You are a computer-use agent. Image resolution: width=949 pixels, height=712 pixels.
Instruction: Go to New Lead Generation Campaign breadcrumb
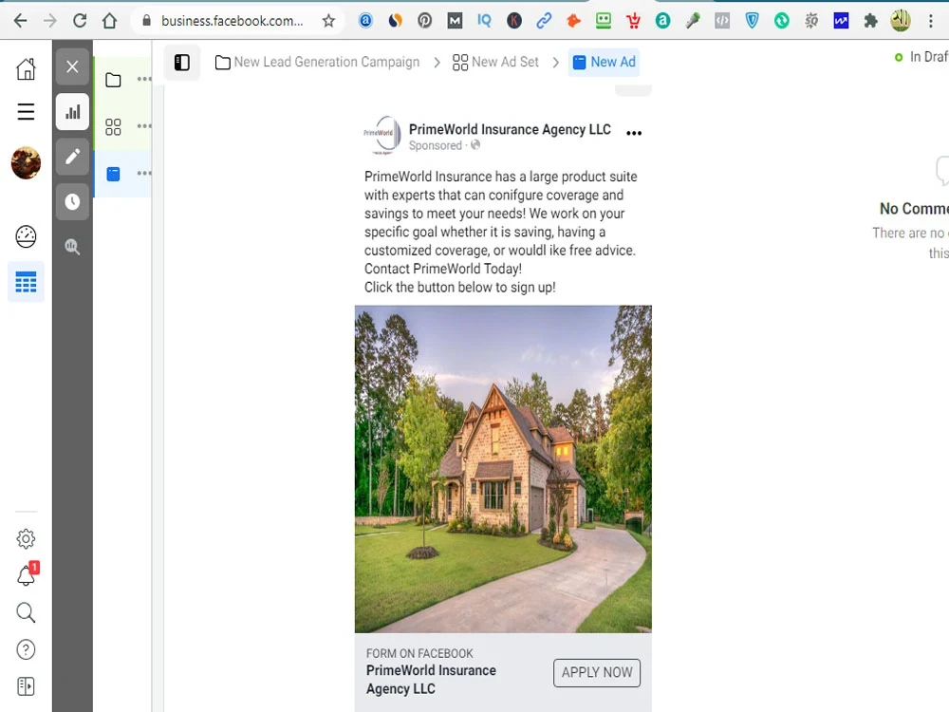tap(317, 62)
